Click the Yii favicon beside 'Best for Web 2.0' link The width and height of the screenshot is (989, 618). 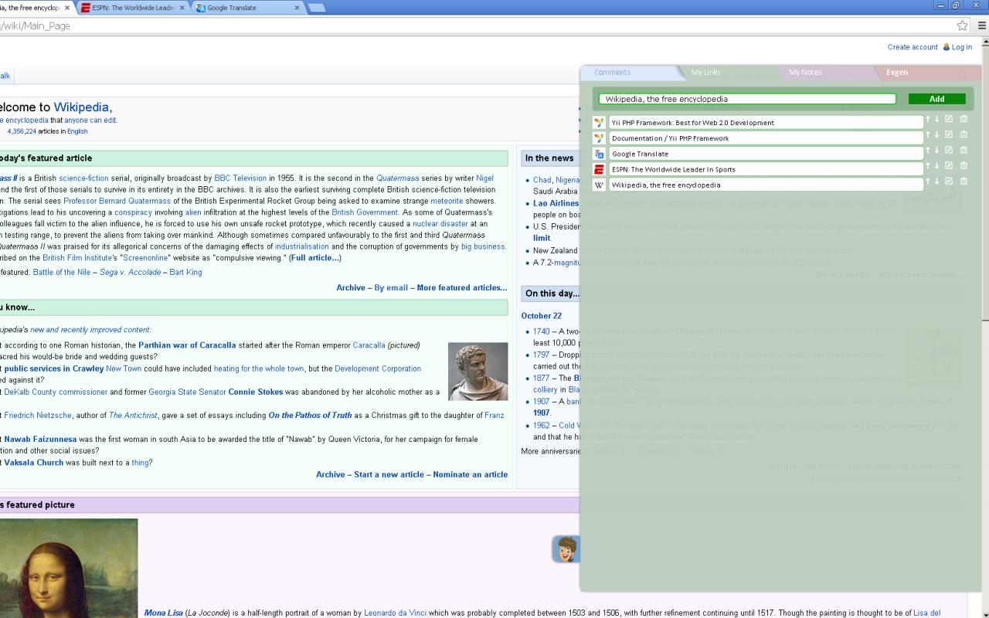coord(599,123)
